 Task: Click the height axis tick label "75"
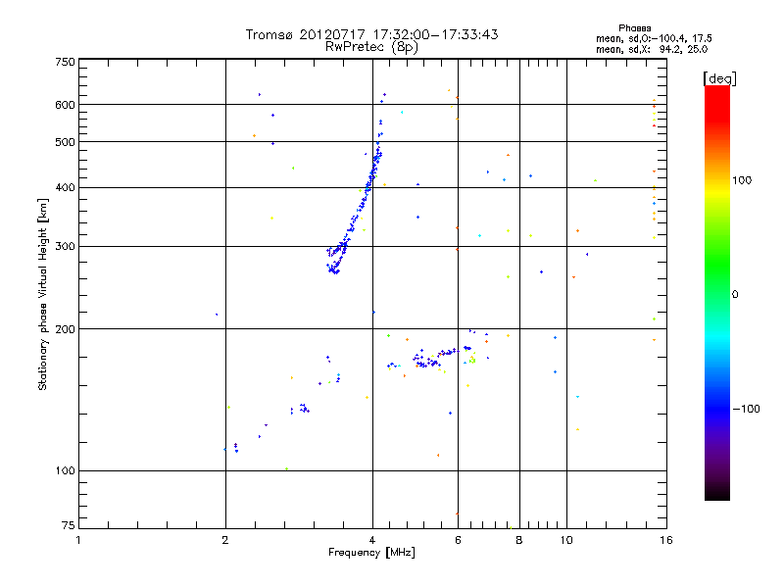(x=69, y=525)
